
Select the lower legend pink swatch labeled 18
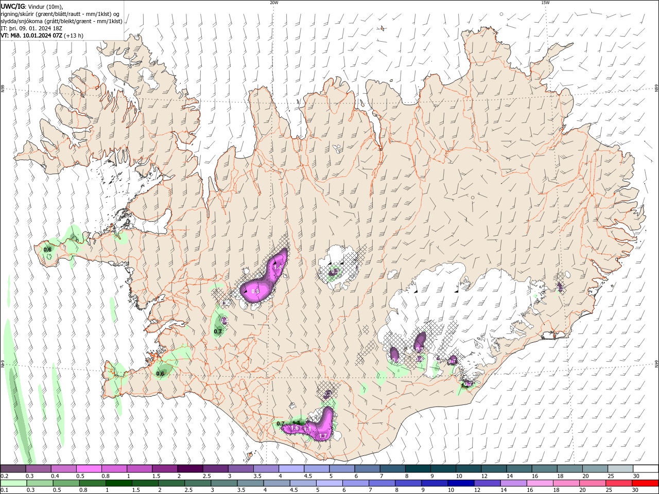(x=567, y=483)
